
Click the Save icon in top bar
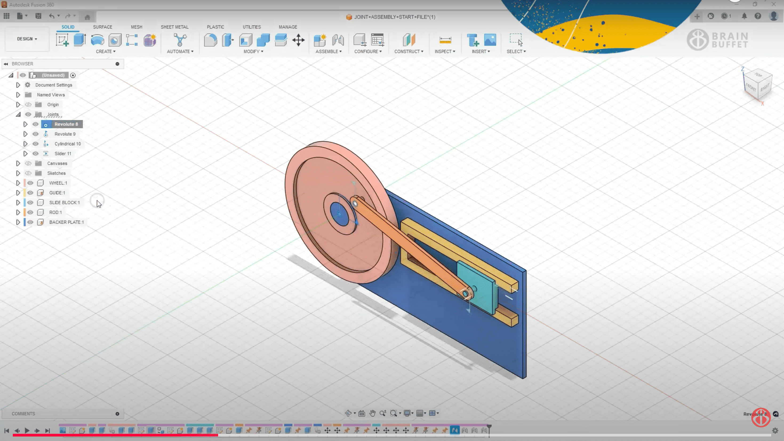pos(38,16)
